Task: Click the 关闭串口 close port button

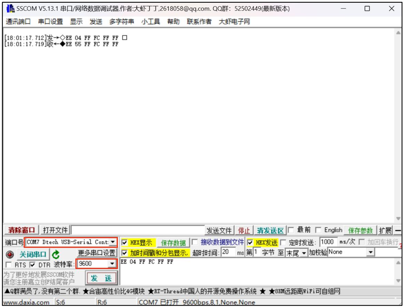Action: (x=33, y=254)
